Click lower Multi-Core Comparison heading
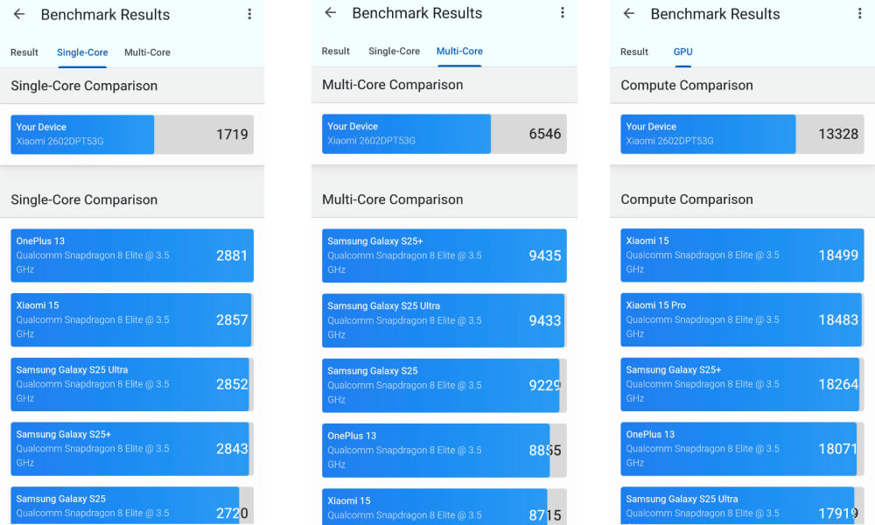This screenshot has width=875, height=525. 392,199
